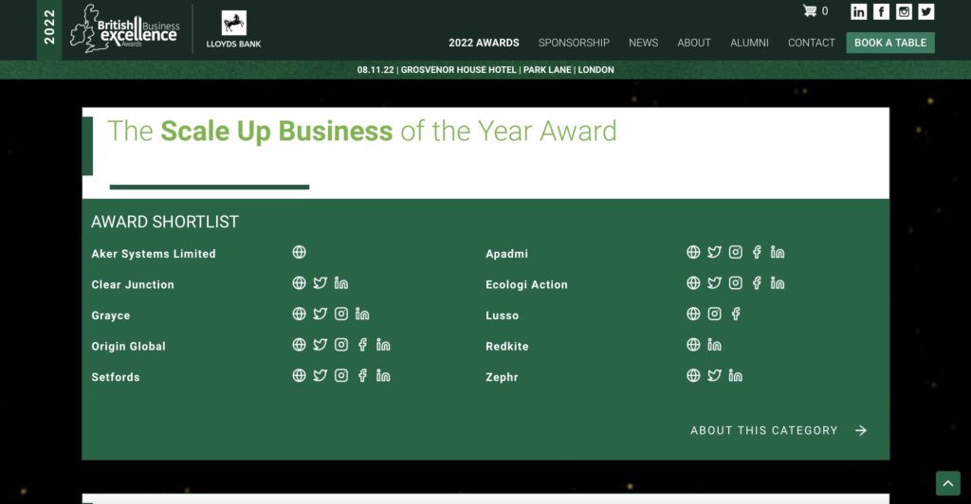Viewport: 971px width, 504px height.
Task: Select the Aker Systems Limited name
Action: (154, 254)
